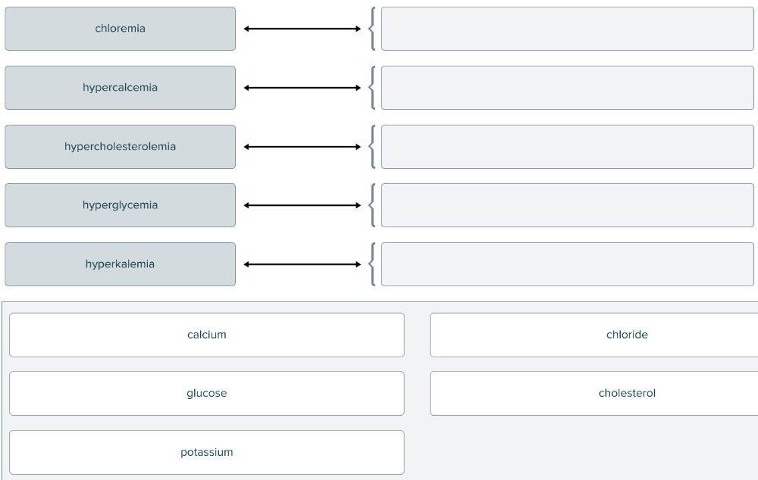Select the empty answer slot beside hypercalcemia
Image resolution: width=758 pixels, height=480 pixels.
coord(567,88)
